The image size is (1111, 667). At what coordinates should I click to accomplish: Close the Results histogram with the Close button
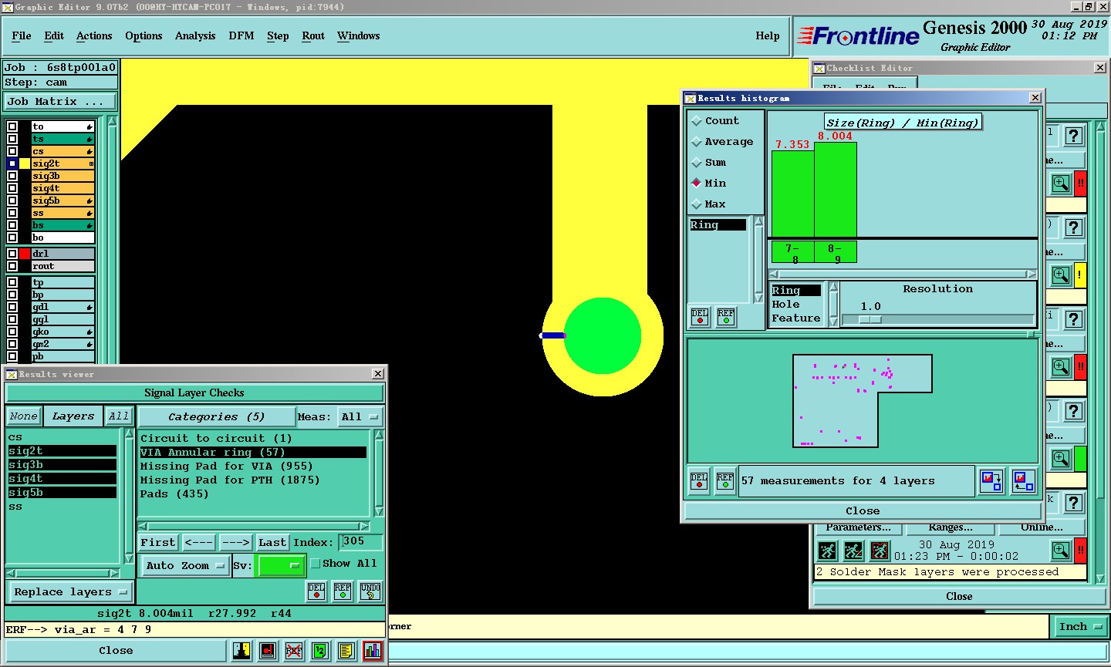click(x=863, y=511)
